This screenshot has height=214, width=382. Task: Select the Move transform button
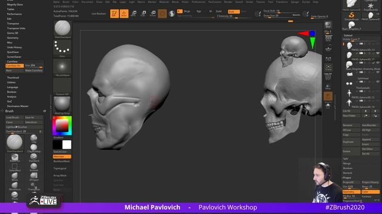tap(134, 14)
